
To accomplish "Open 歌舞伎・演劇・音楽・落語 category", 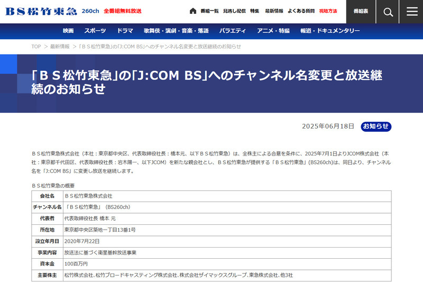I will [176, 31].
